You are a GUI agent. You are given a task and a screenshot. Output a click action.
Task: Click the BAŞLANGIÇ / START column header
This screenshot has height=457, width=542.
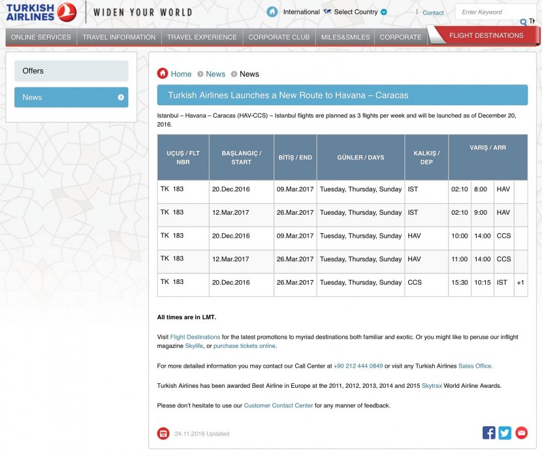[x=241, y=157]
